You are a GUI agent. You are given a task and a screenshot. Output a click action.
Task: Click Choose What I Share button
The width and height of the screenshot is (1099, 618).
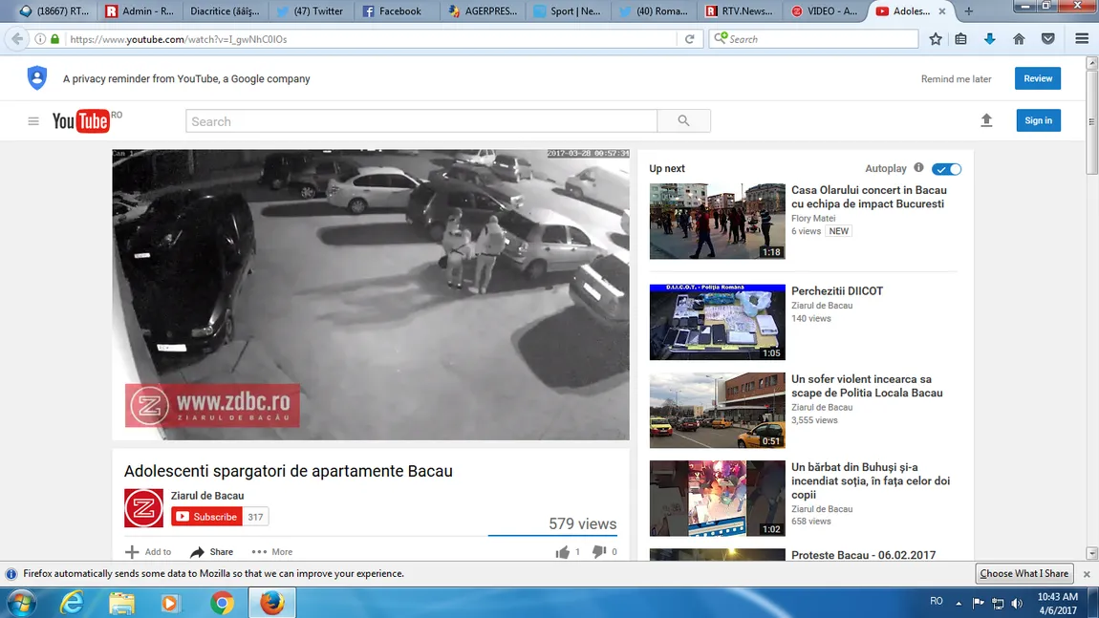(1024, 573)
